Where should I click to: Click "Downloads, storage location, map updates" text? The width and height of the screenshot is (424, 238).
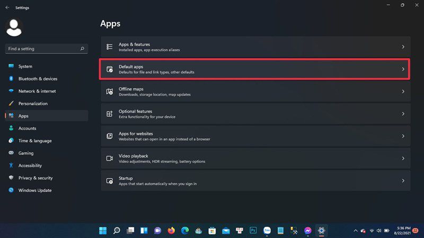click(x=155, y=95)
